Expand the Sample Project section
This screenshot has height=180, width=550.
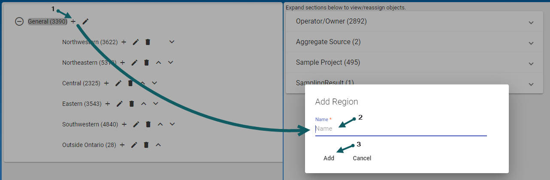pos(531,63)
